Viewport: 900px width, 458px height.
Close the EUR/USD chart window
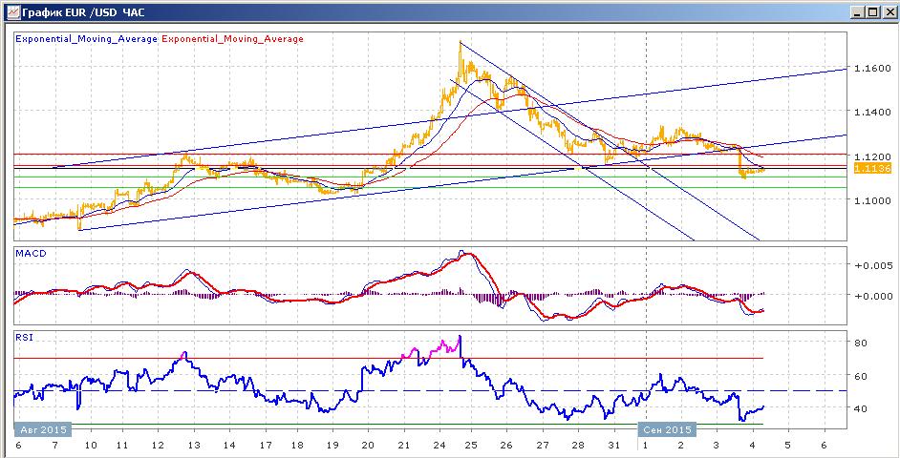tap(888, 12)
